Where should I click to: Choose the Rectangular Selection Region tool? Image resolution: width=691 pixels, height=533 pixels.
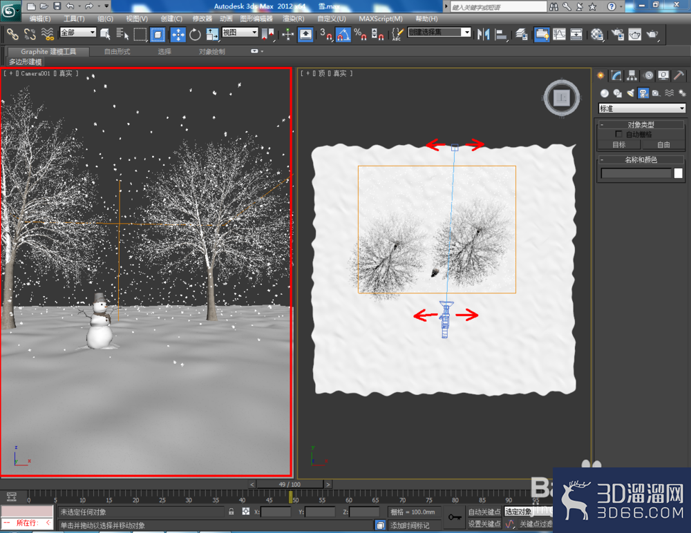click(140, 34)
